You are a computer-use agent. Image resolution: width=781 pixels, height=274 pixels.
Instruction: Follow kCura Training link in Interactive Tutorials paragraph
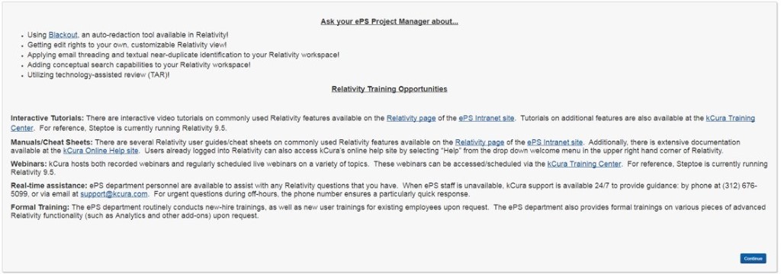[x=730, y=118]
